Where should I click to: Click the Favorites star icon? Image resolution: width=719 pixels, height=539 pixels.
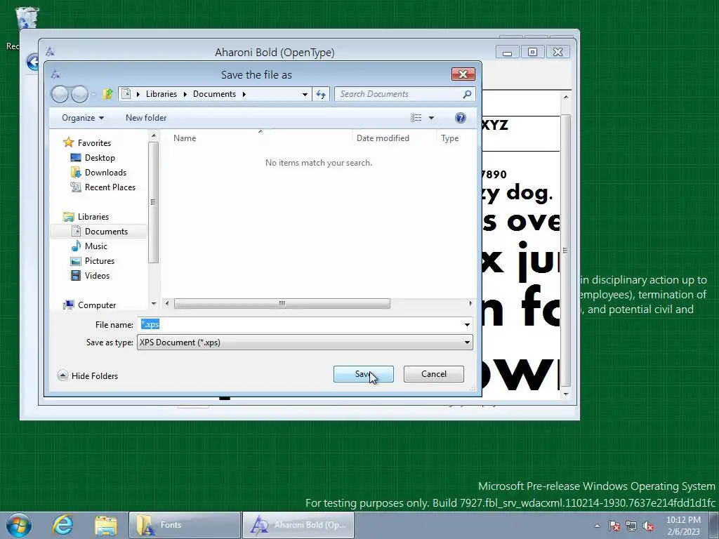69,142
